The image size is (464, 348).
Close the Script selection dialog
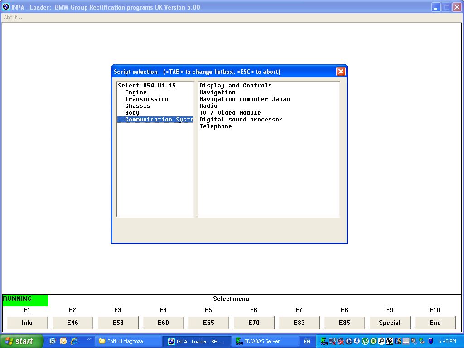(x=341, y=72)
